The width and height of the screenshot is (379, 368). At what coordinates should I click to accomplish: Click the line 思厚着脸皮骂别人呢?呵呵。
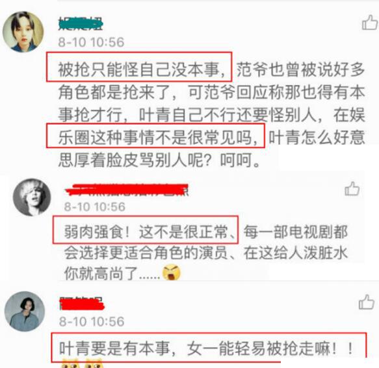[159, 160]
